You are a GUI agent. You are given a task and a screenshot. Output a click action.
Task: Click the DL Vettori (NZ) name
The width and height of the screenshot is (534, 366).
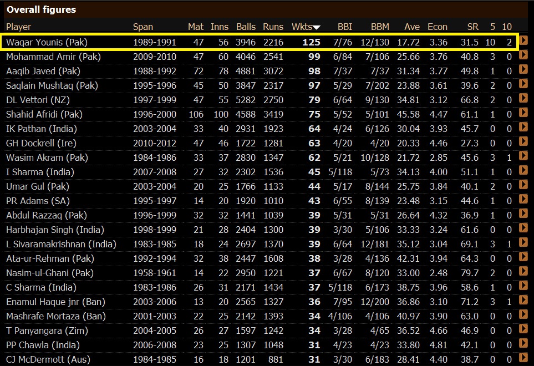coord(38,100)
